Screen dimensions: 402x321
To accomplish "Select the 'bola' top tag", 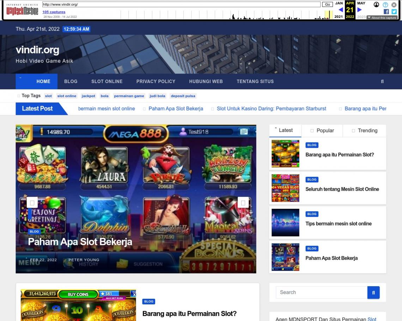I will [105, 96].
